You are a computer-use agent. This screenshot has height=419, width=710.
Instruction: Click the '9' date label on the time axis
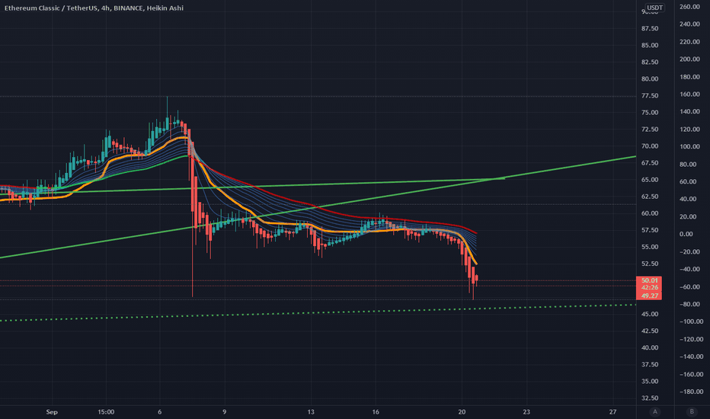[224, 411]
